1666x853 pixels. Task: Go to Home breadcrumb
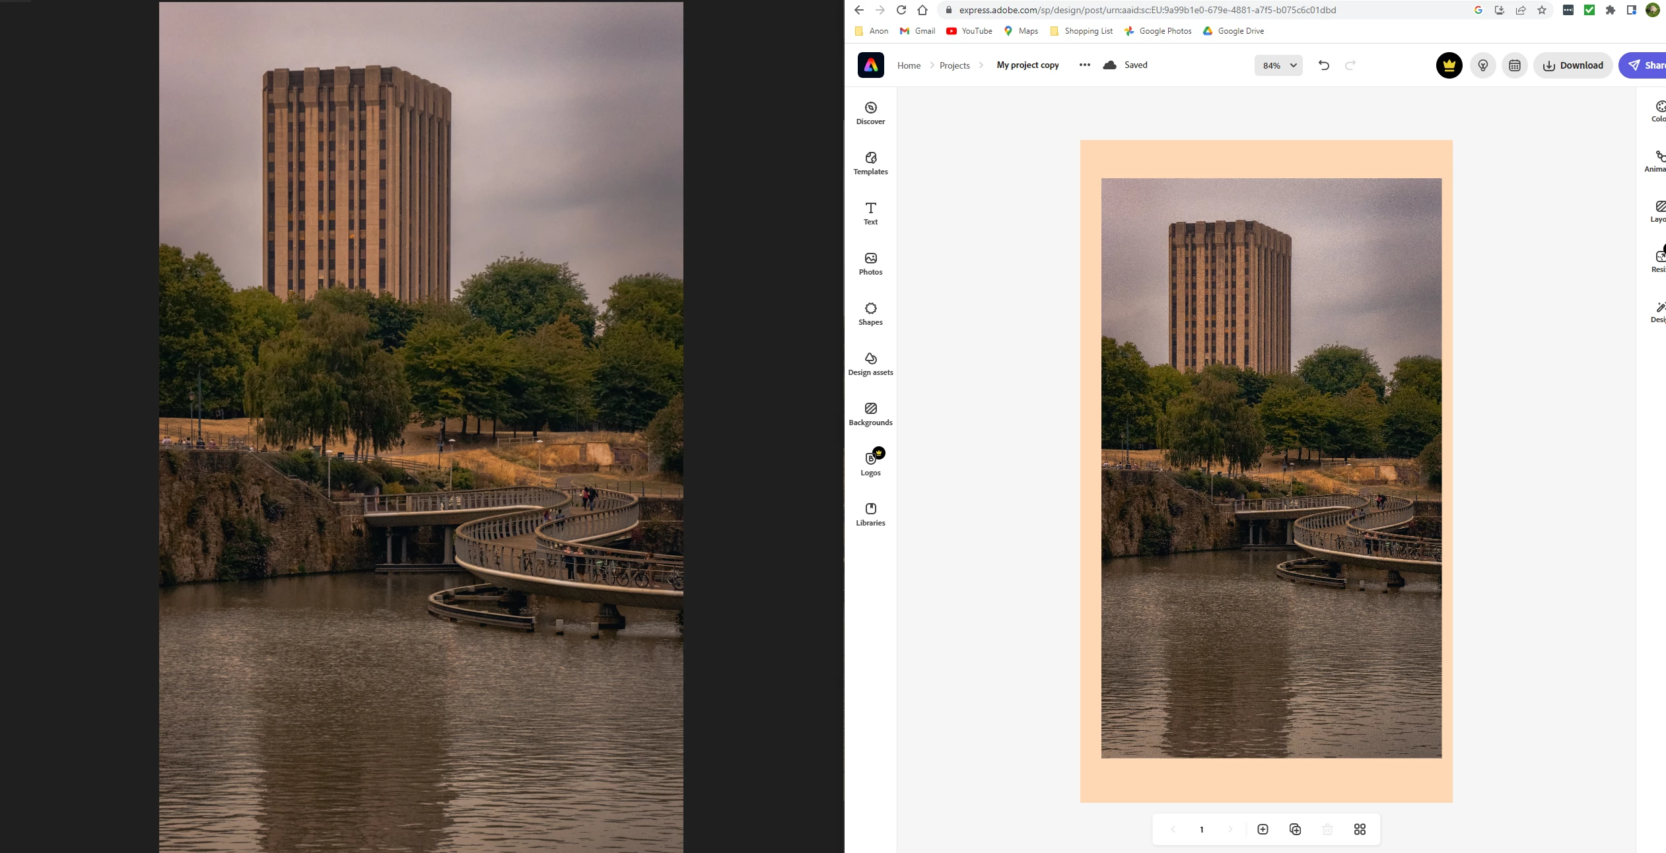pyautogui.click(x=909, y=65)
